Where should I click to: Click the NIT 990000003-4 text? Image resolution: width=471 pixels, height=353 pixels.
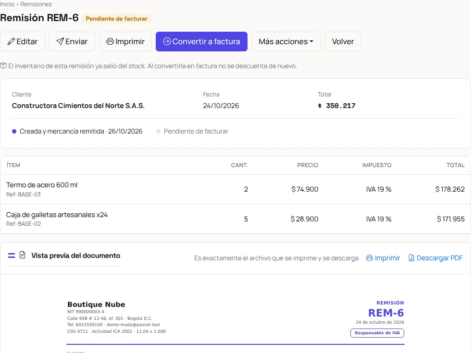(x=86, y=312)
